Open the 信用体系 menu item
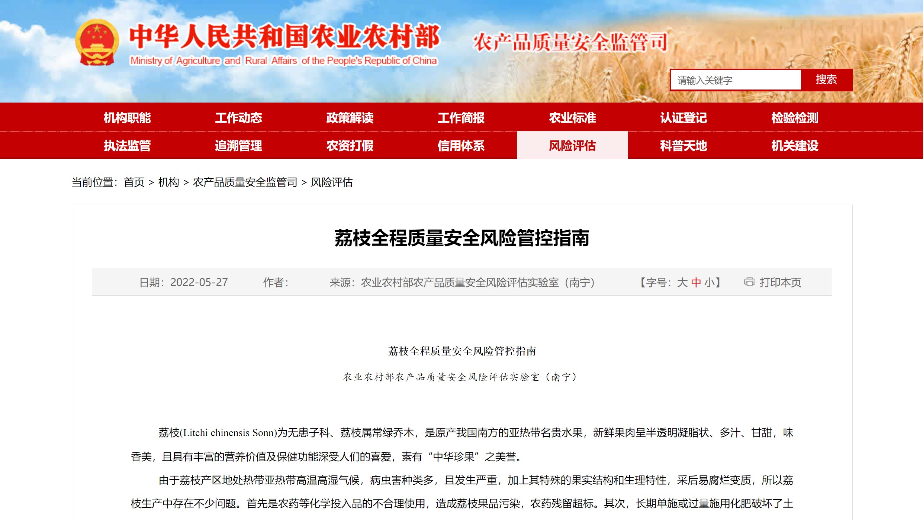The image size is (923, 520). click(461, 146)
